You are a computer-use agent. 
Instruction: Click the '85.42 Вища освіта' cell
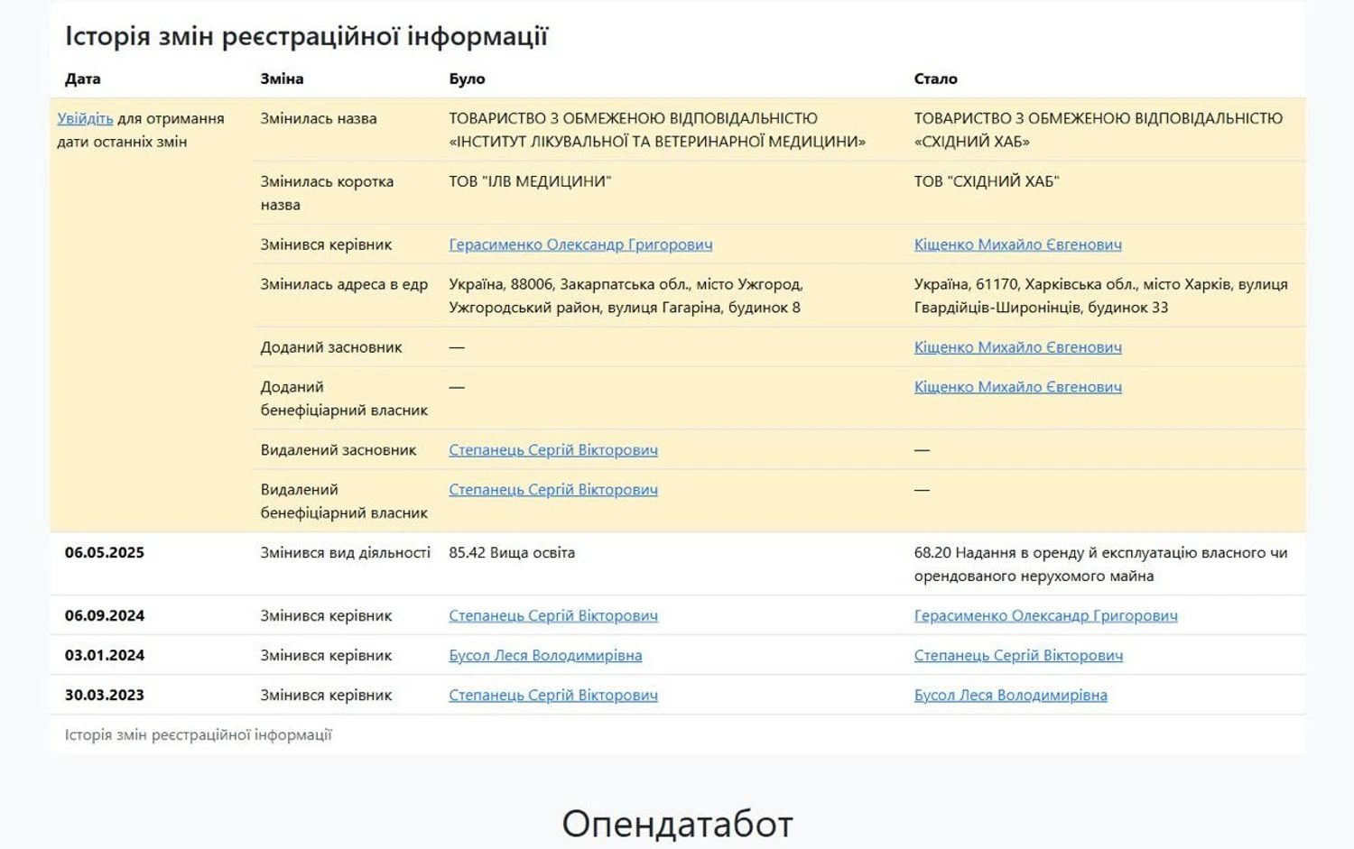pos(511,553)
